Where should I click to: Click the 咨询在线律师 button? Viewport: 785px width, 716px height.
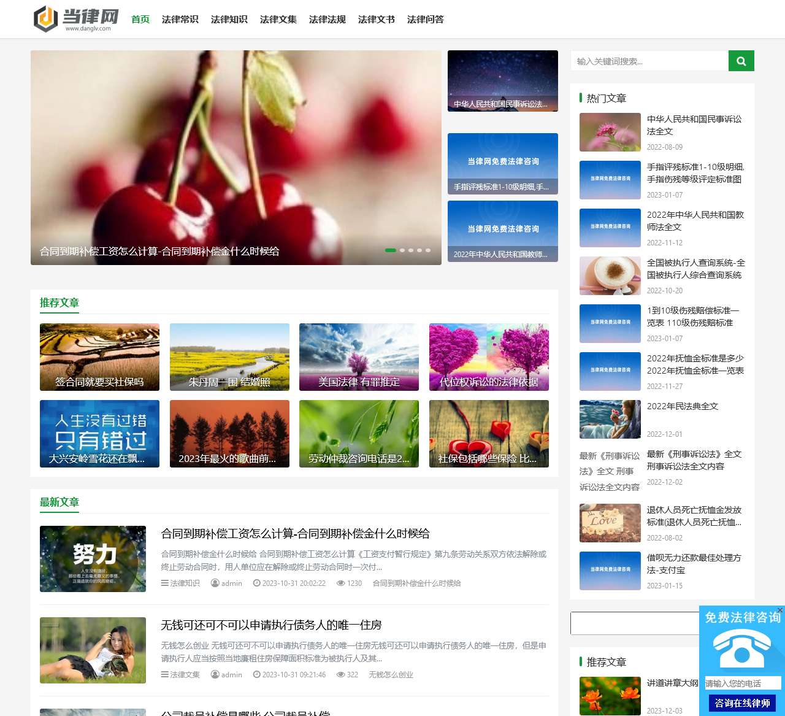742,703
